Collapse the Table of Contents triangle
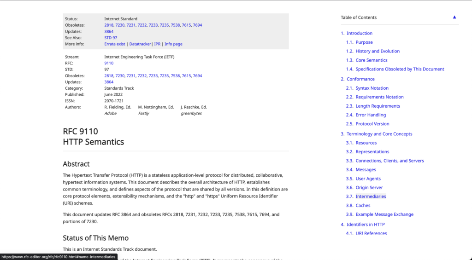The width and height of the screenshot is (472, 260). coord(454,17)
